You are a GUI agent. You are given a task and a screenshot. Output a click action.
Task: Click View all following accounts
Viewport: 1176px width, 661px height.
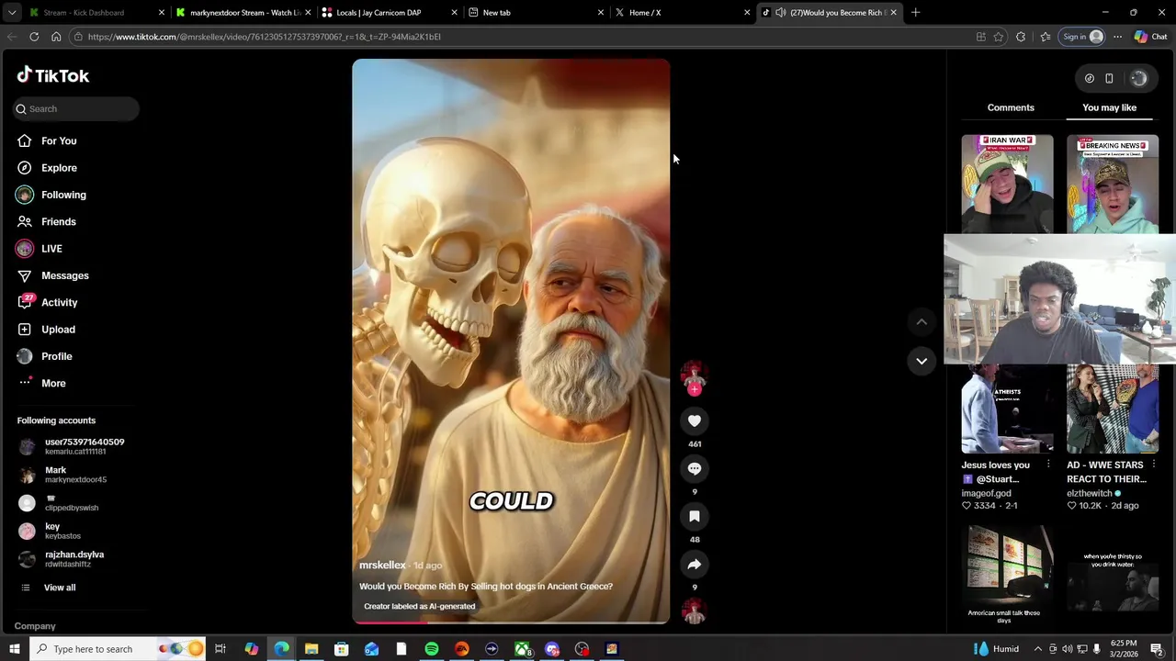pos(60,588)
